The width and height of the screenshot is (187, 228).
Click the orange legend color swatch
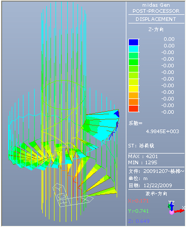pos(133,102)
